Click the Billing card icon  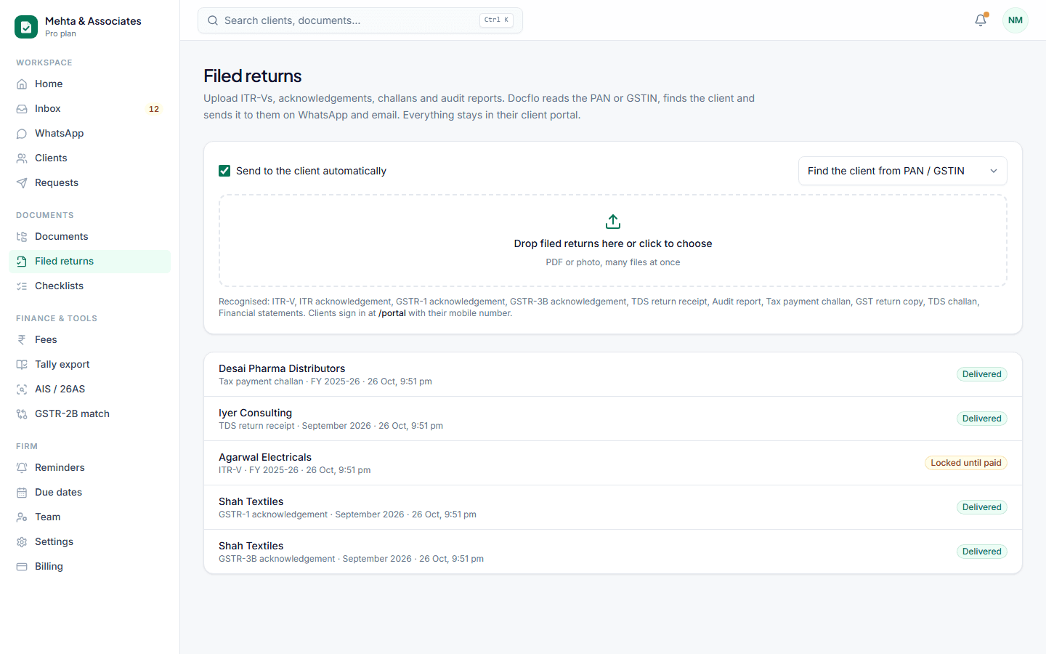pyautogui.click(x=22, y=567)
